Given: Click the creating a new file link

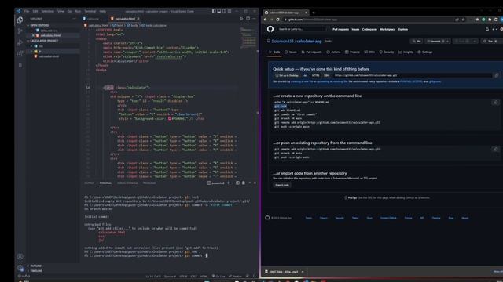Looking at the screenshot, I should pos(303,81).
